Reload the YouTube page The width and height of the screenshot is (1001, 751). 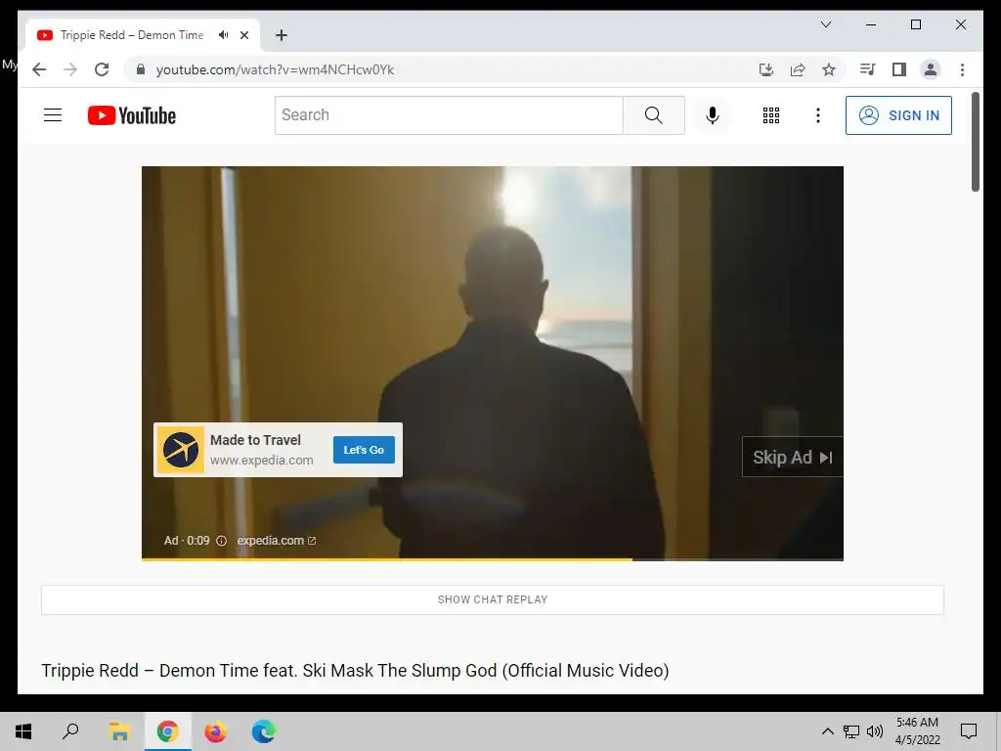[x=102, y=69]
